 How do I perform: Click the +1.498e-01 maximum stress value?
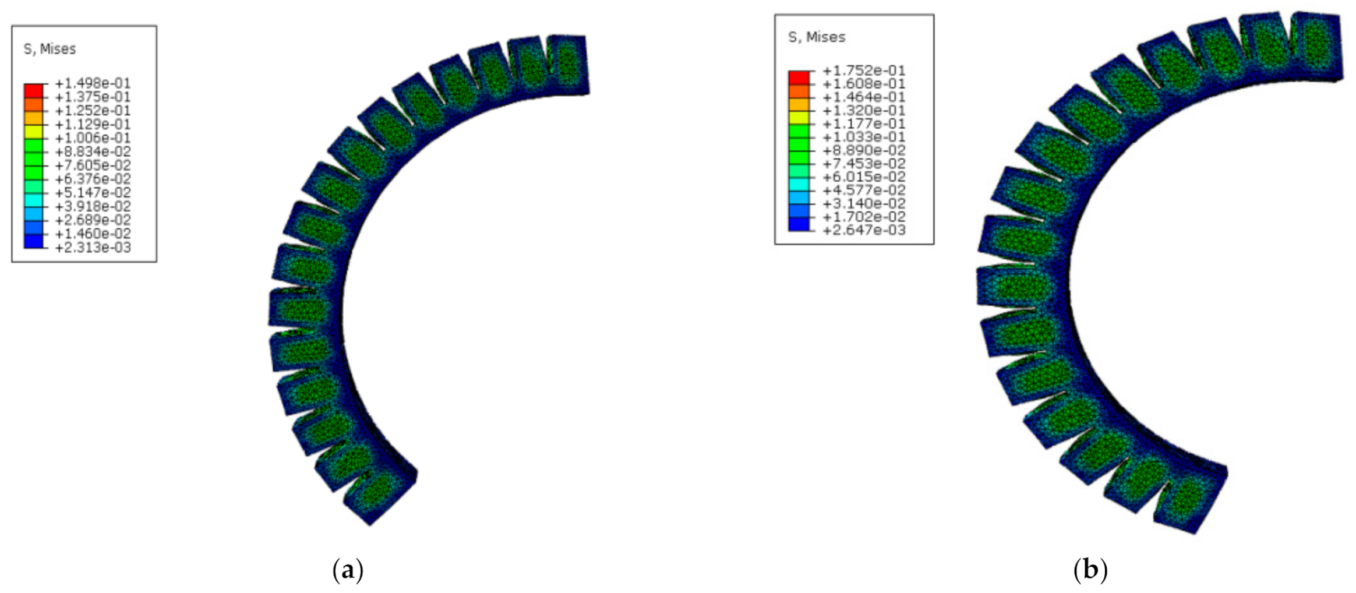(x=93, y=83)
